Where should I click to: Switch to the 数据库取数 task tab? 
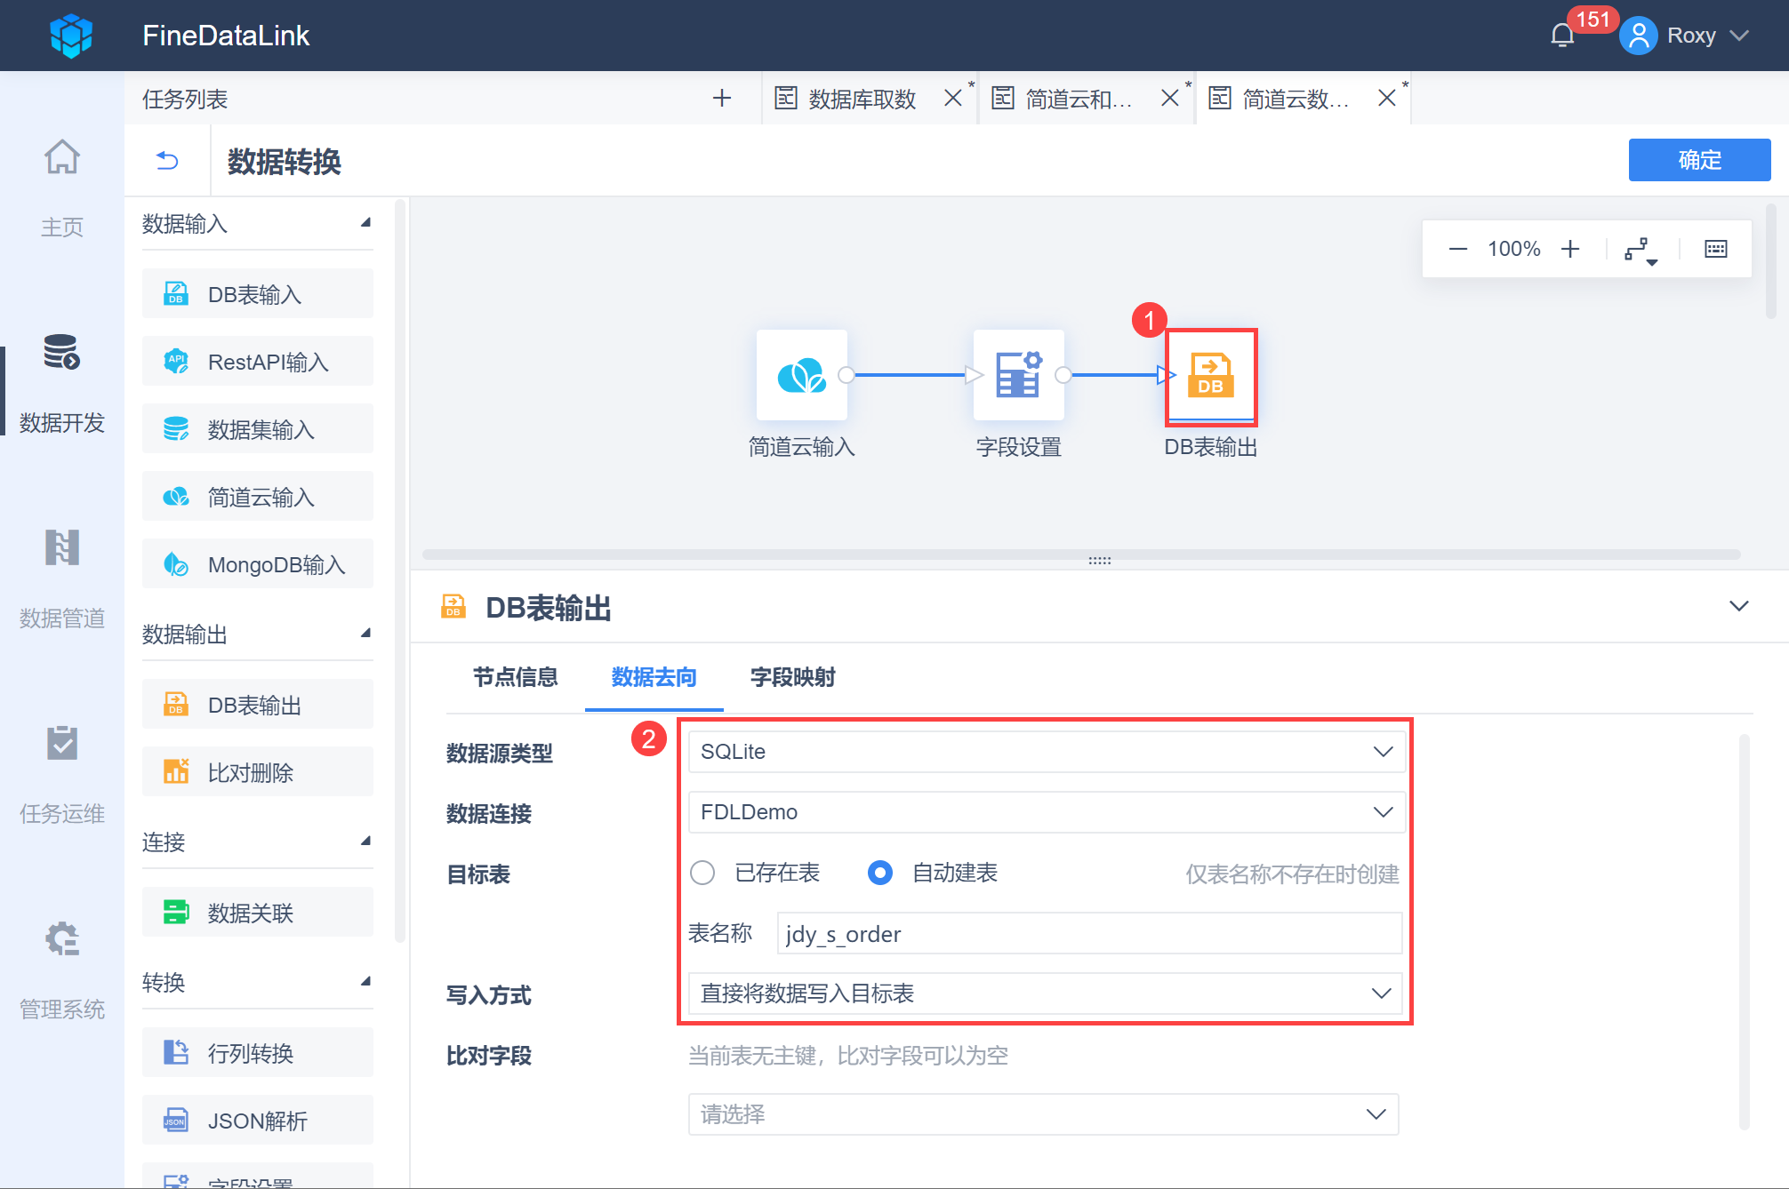click(861, 99)
